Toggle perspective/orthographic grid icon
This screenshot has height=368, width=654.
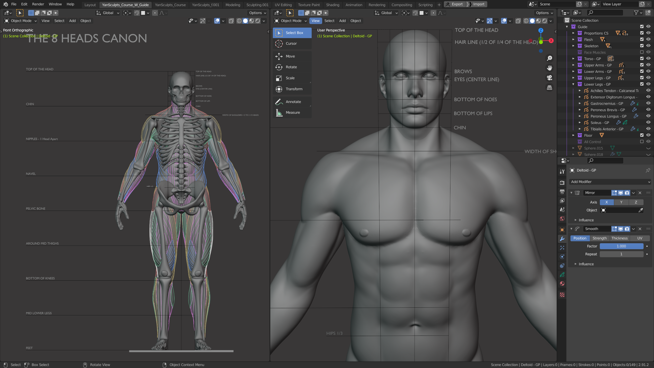[549, 88]
